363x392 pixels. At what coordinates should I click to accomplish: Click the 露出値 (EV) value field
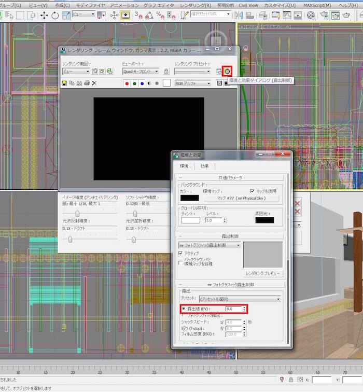[x=233, y=309]
